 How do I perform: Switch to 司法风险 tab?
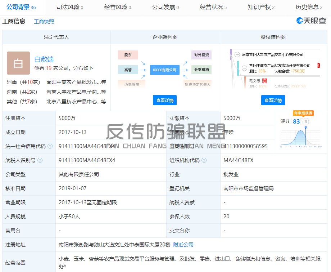click(x=70, y=7)
